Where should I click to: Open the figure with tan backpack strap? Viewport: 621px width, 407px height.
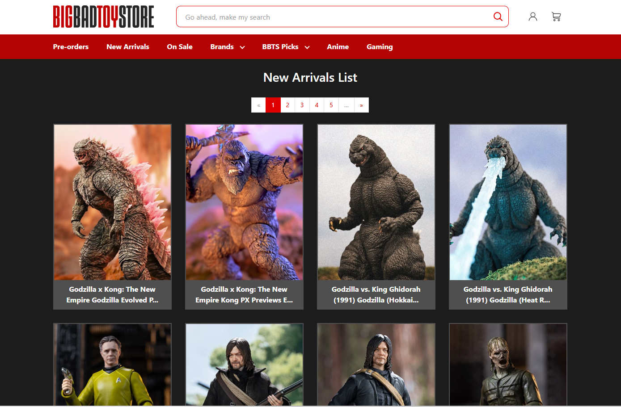[376, 365]
